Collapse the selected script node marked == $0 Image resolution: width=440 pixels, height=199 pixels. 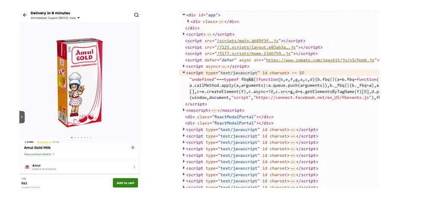[184, 73]
